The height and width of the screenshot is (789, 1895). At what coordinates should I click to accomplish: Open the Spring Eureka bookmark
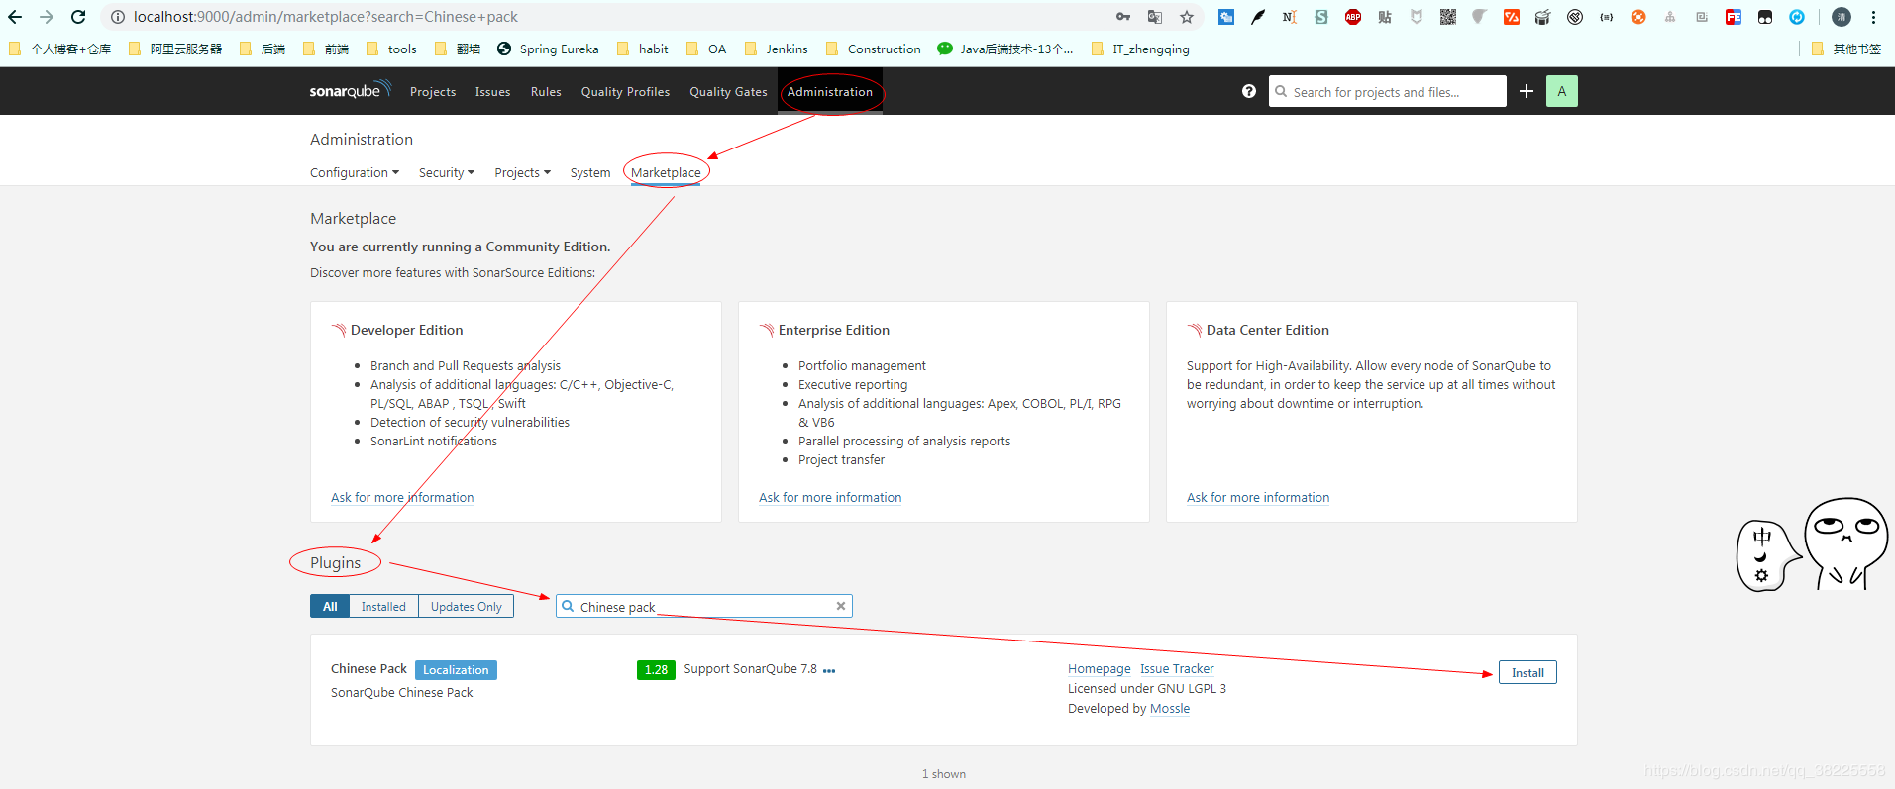(548, 49)
